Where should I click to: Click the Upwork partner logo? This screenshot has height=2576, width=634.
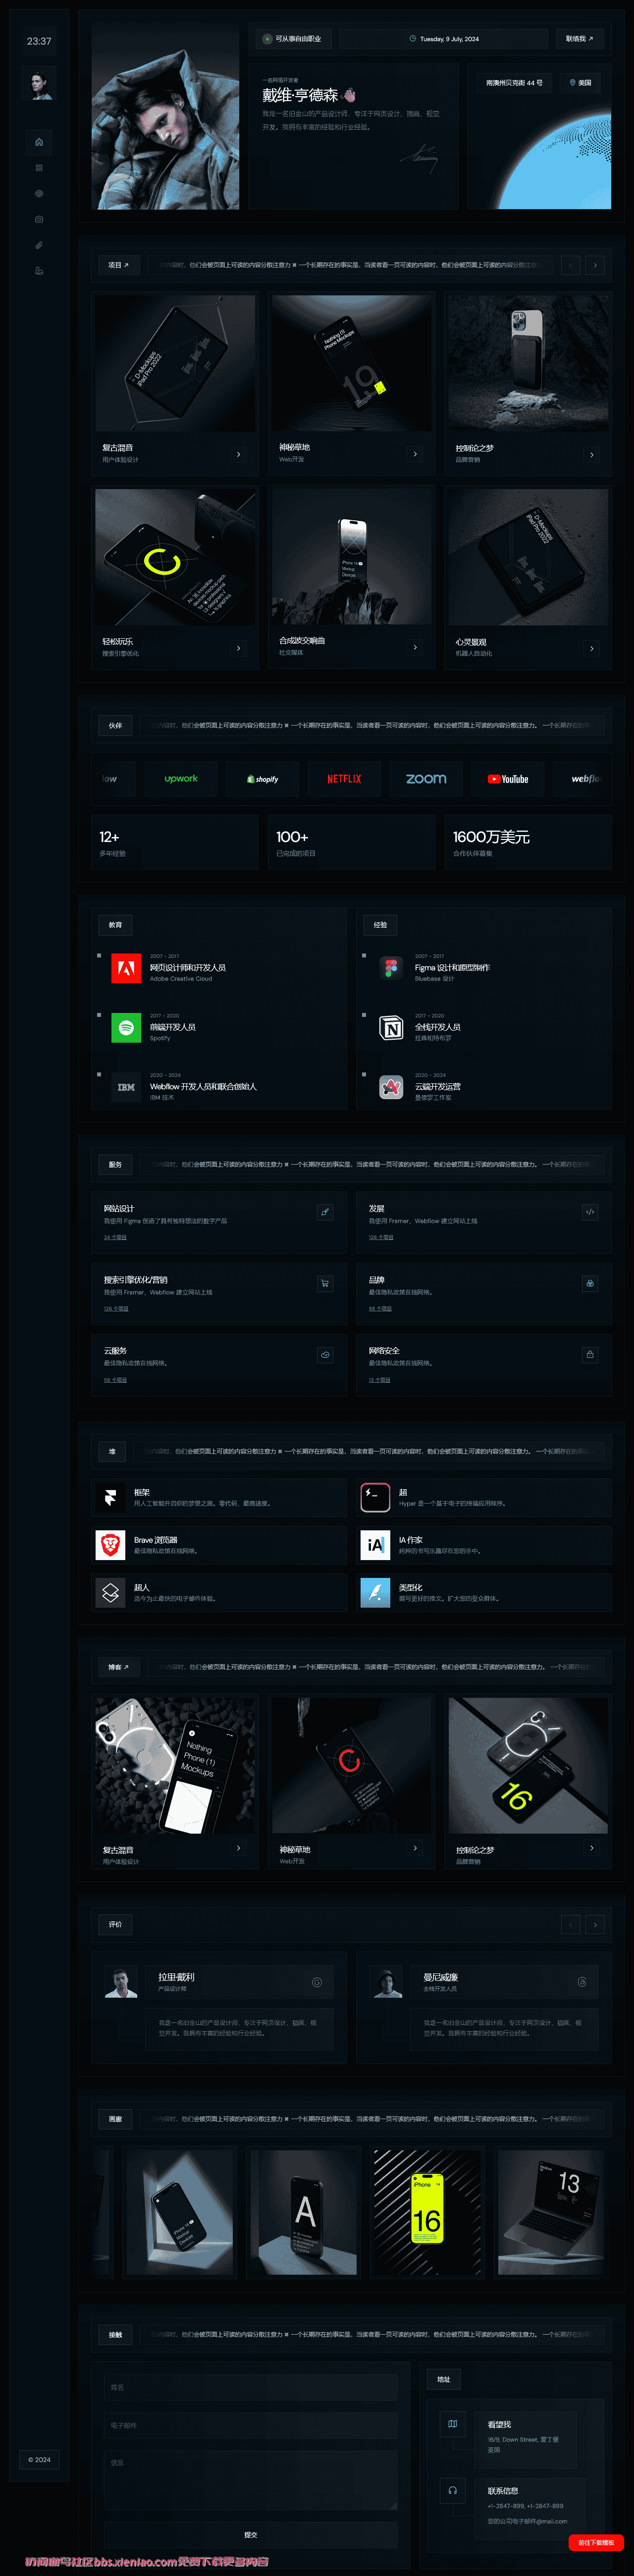click(181, 778)
